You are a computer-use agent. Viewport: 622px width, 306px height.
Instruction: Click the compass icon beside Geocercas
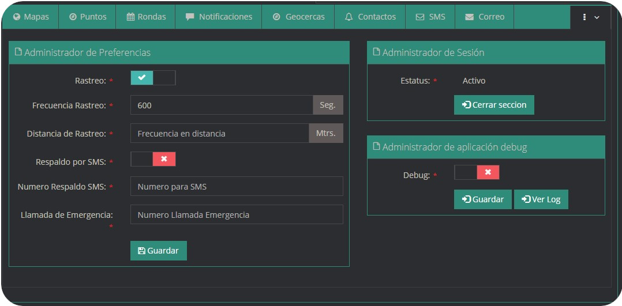coord(276,17)
